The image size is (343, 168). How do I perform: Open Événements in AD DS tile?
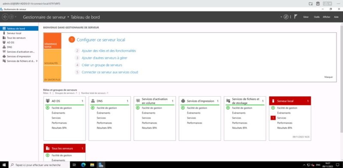point(58,113)
